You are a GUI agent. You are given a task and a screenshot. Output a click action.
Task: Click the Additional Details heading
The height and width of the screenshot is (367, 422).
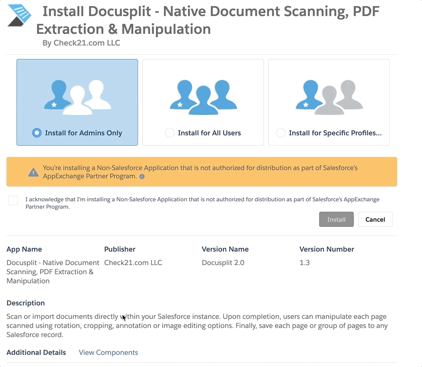36,353
